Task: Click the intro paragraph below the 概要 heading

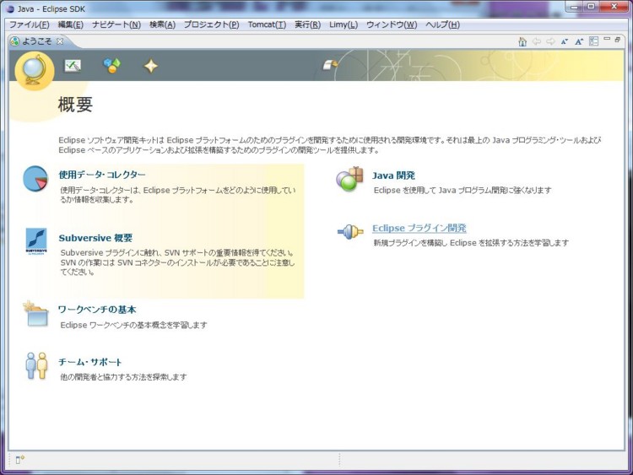Action: [x=330, y=145]
